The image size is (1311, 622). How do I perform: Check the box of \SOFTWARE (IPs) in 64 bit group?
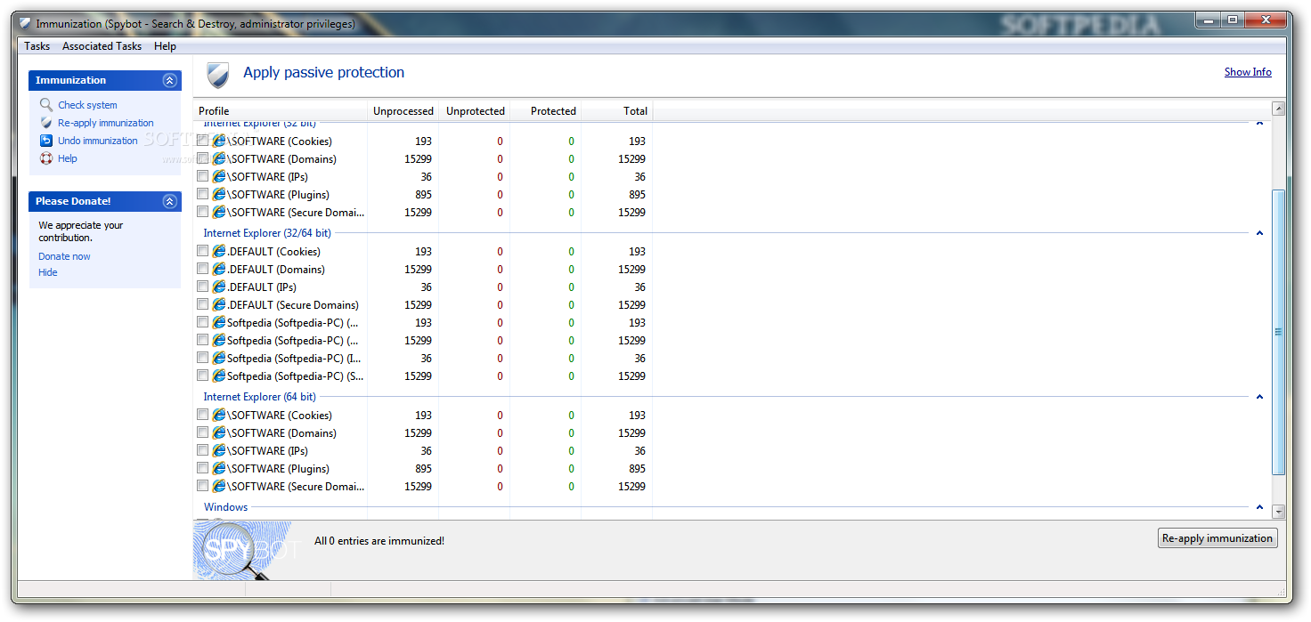tap(203, 450)
